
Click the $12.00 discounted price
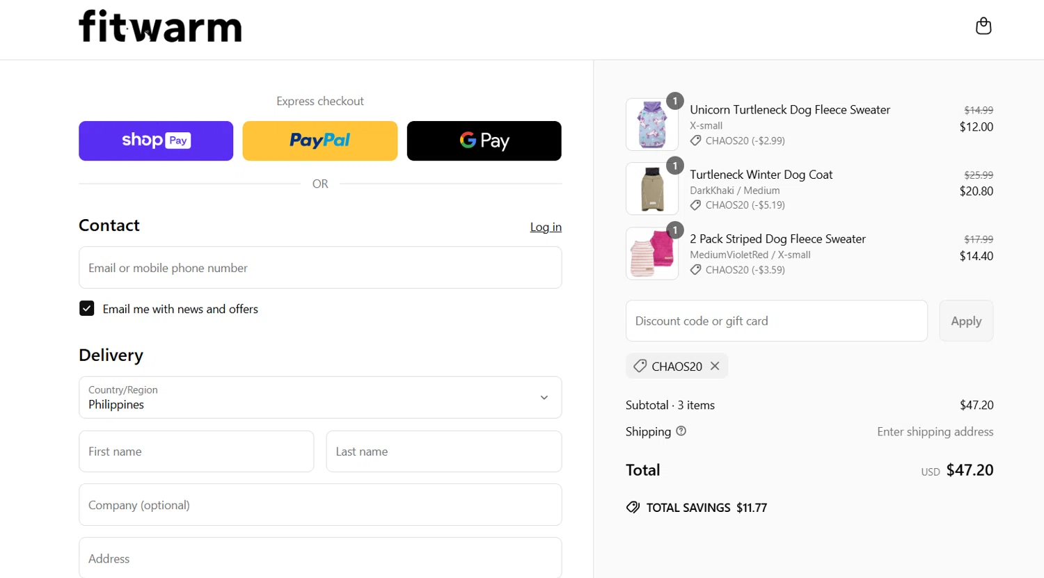pos(976,127)
